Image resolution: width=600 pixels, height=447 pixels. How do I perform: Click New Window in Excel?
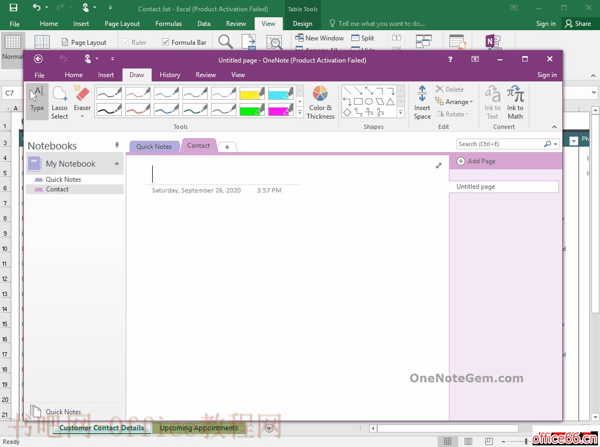pos(319,38)
